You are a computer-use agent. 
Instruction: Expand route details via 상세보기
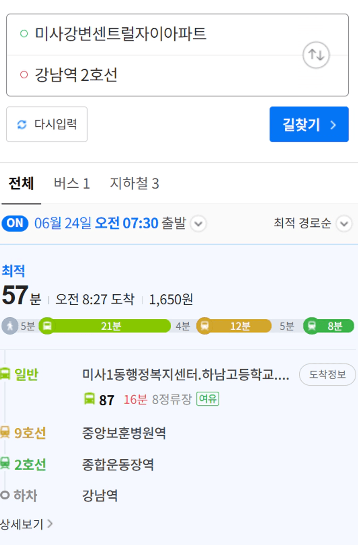coord(26,524)
